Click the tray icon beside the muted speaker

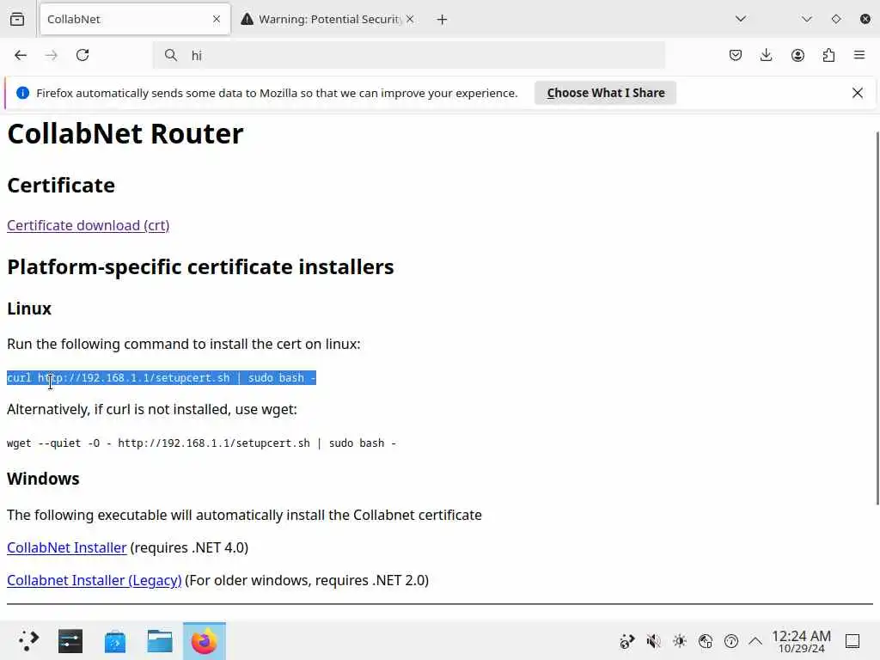626,641
